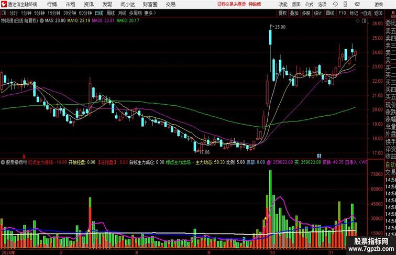Click the 财 marker on the time axis

(x=319, y=156)
